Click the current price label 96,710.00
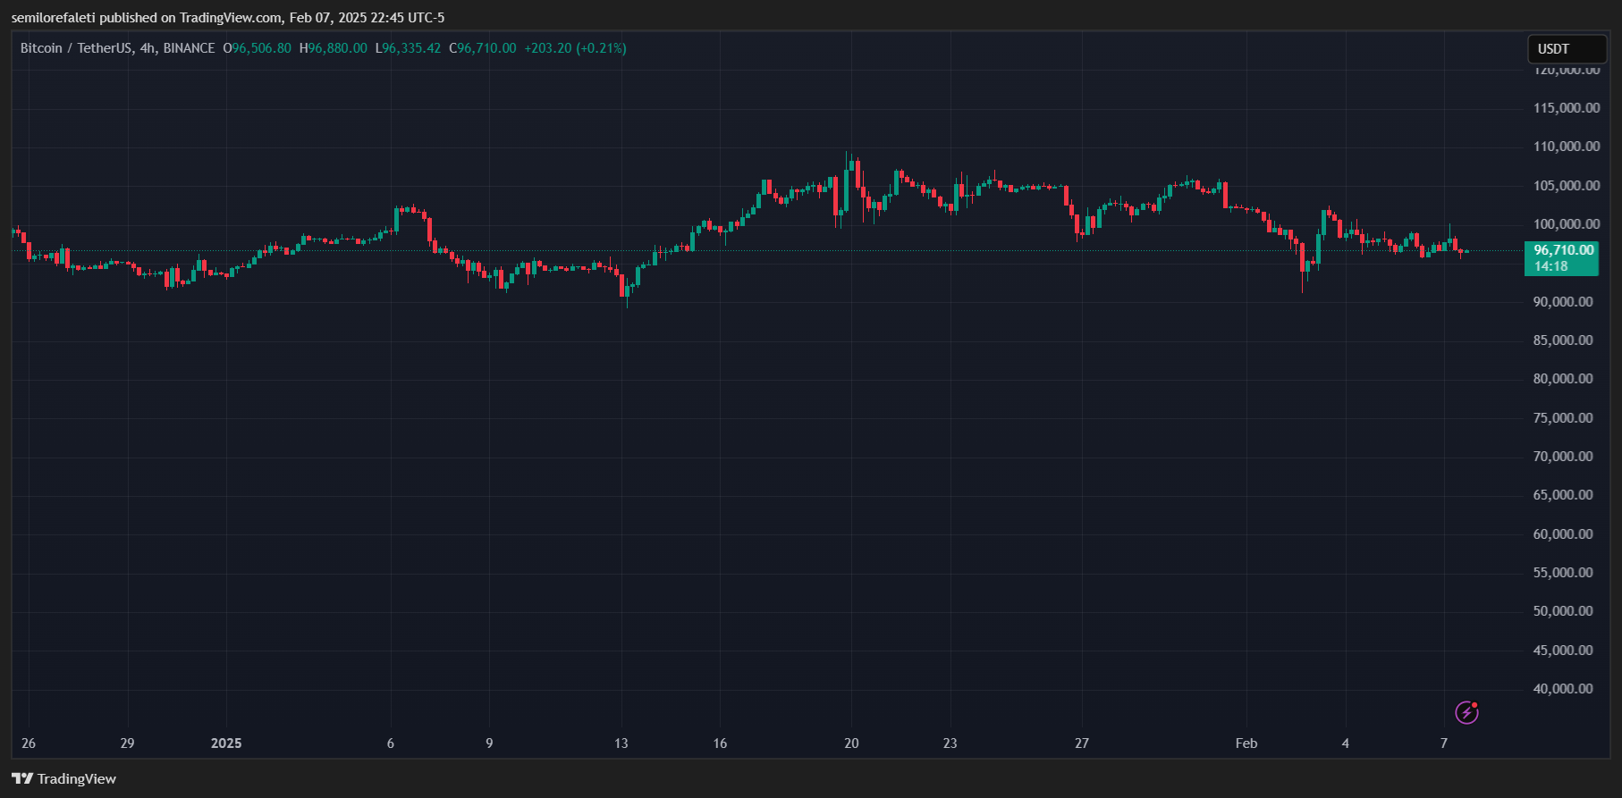This screenshot has width=1622, height=798. pos(1563,250)
